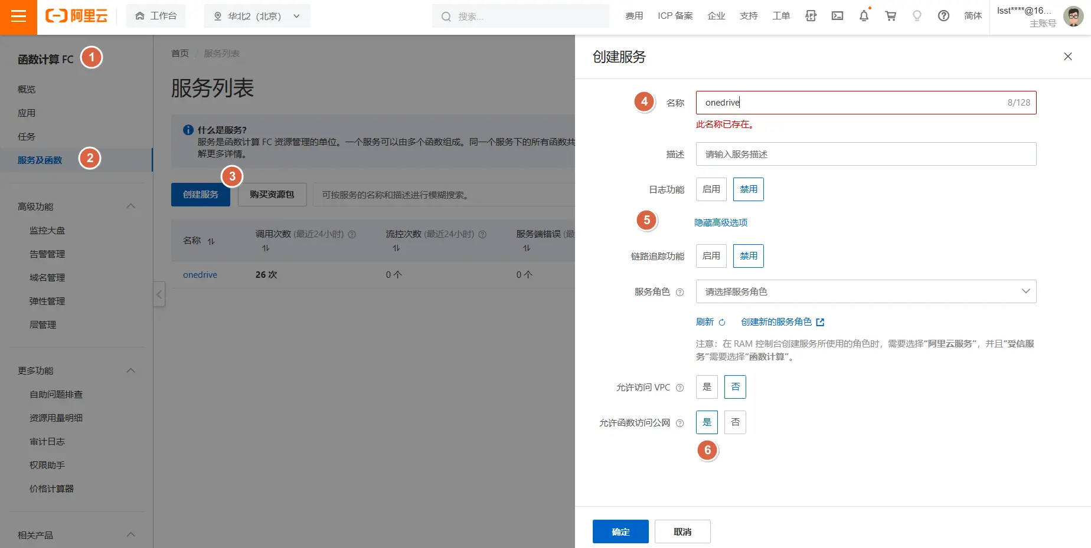Sort the 流控次数 column
Viewport: 1091px width, 548px height.
pyautogui.click(x=396, y=248)
